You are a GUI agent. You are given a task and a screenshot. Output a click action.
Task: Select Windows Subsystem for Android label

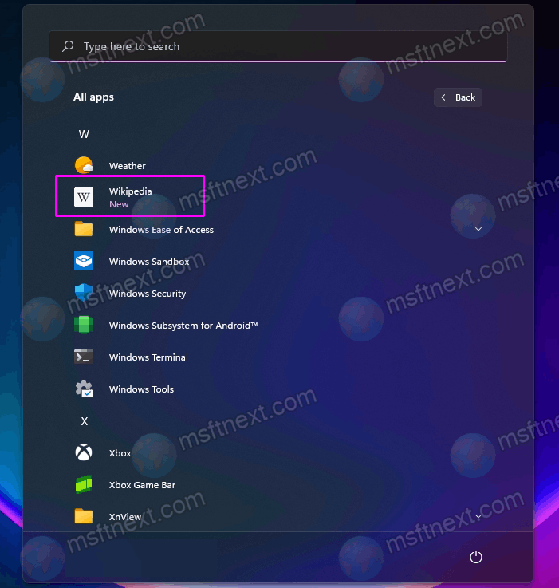pyautogui.click(x=183, y=326)
